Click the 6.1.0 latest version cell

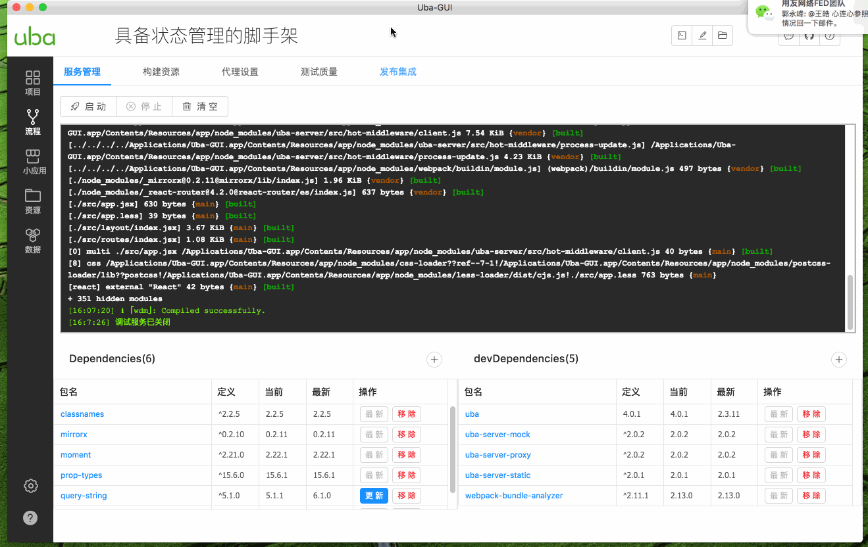pos(322,496)
